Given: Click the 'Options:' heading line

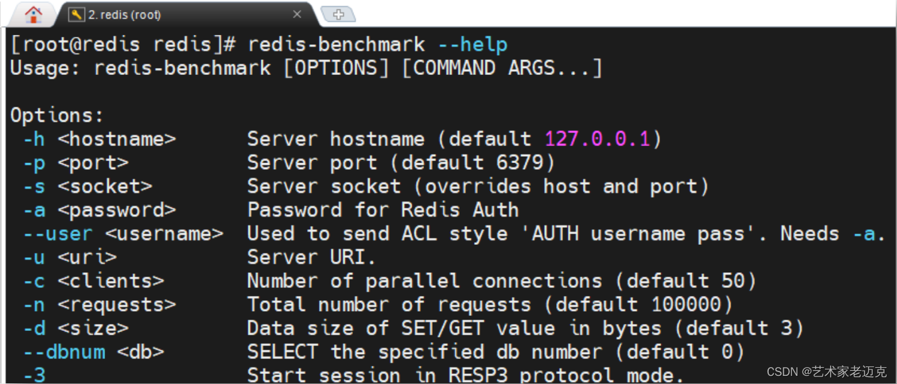Looking at the screenshot, I should [x=57, y=116].
